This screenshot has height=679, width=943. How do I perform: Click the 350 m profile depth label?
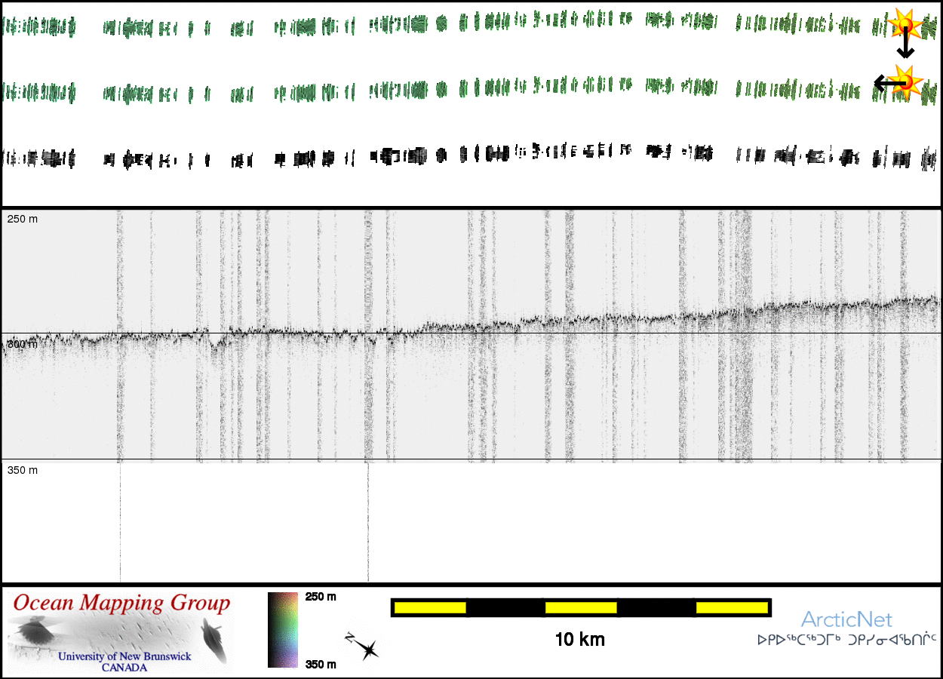click(23, 470)
